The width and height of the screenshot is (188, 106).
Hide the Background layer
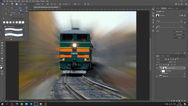point(157,76)
